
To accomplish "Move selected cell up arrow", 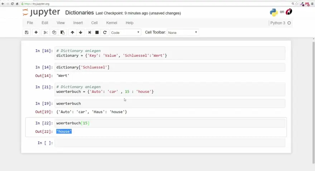I will point(72,32).
